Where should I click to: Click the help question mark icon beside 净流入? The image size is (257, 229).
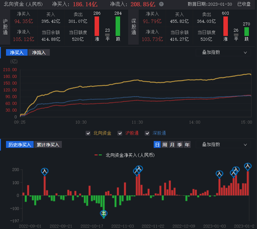(x=161, y=4)
